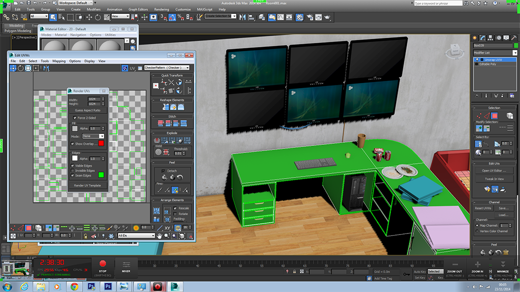Screen dimensions: 520x292
Task: Select the Unwrap UVW modifier in stack
Action: click(493, 60)
